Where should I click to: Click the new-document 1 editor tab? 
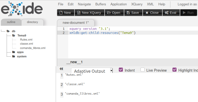point(76,23)
